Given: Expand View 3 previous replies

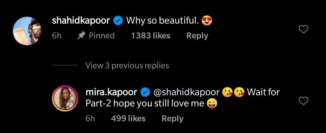Looking at the screenshot, I should (x=127, y=65).
